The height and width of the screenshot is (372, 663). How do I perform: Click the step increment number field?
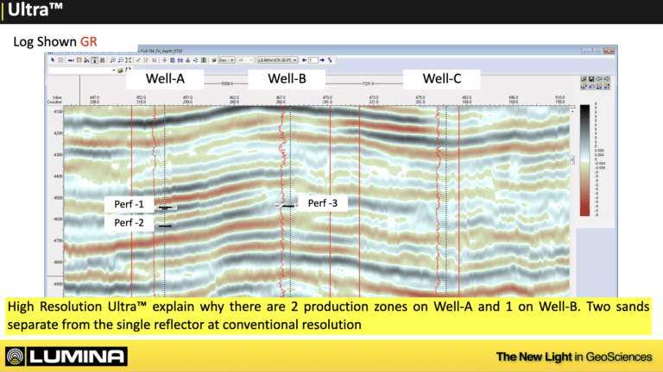pos(313,60)
